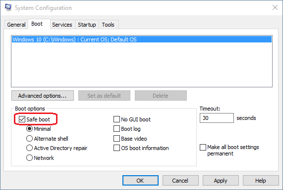
Task: Go to the Startup tab
Action: (87, 25)
